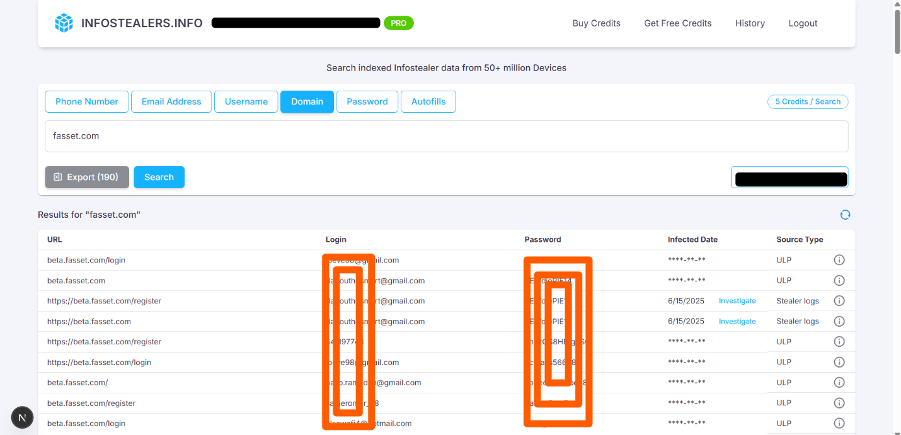Focus the search field containing fasset.com

coord(447,136)
